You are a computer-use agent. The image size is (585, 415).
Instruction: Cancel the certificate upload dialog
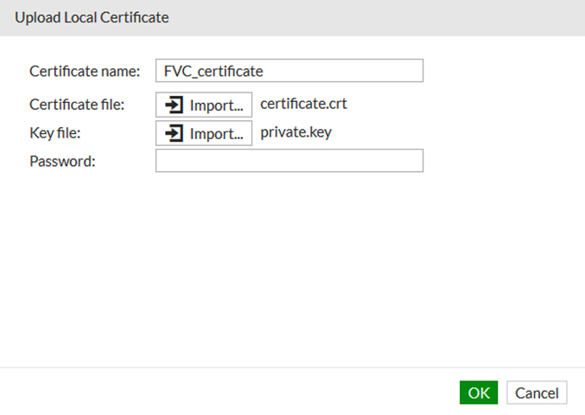(x=537, y=393)
